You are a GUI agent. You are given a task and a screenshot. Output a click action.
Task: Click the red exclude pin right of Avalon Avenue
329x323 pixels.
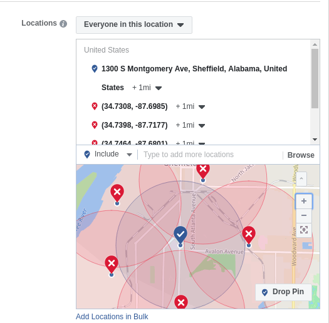click(x=249, y=235)
